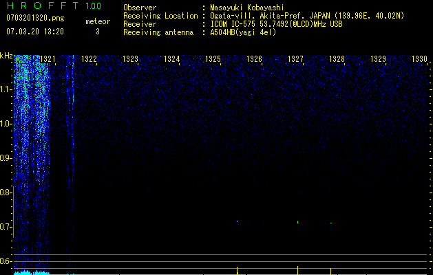433x275 pixels.
Task: Click the Observer label
Action: (140, 8)
